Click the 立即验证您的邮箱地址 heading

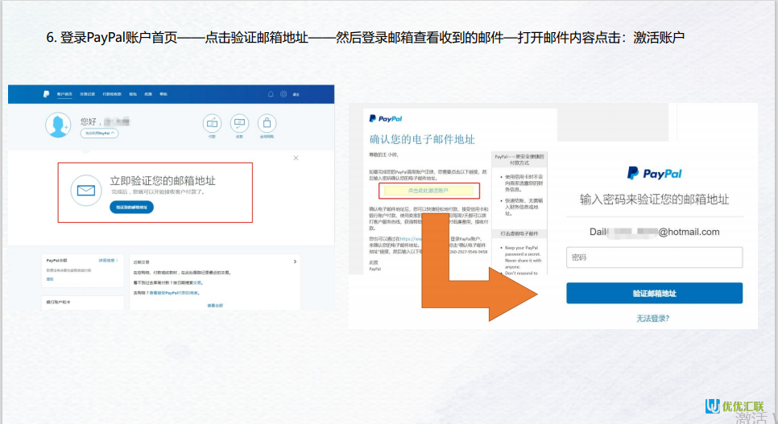coord(163,181)
